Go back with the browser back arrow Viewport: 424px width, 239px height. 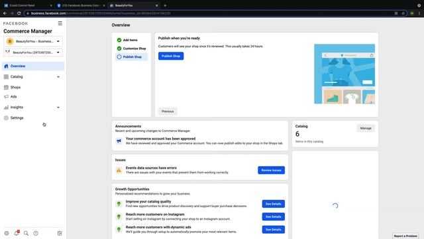pos(5,13)
